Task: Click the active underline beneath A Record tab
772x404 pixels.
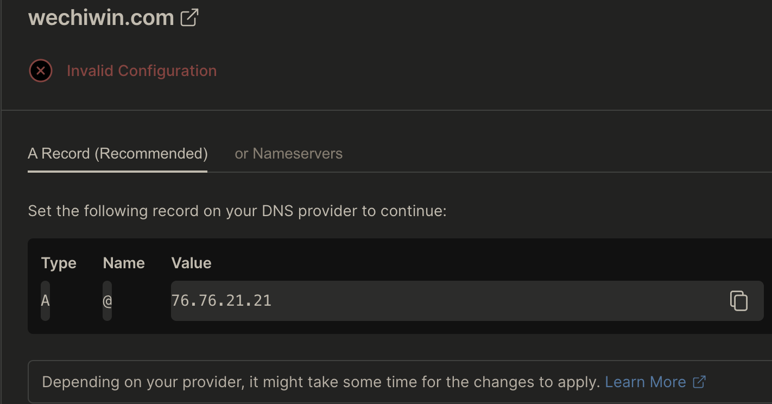Action: tap(118, 172)
